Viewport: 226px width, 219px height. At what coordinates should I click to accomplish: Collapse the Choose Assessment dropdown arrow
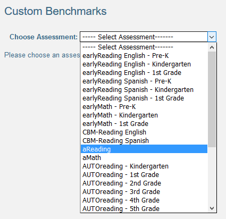tap(212, 37)
